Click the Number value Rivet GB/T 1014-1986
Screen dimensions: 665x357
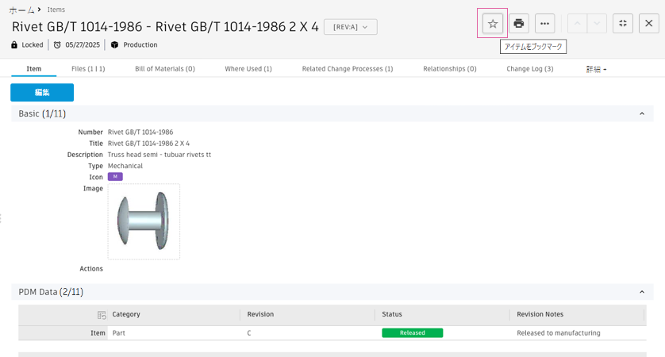click(140, 132)
